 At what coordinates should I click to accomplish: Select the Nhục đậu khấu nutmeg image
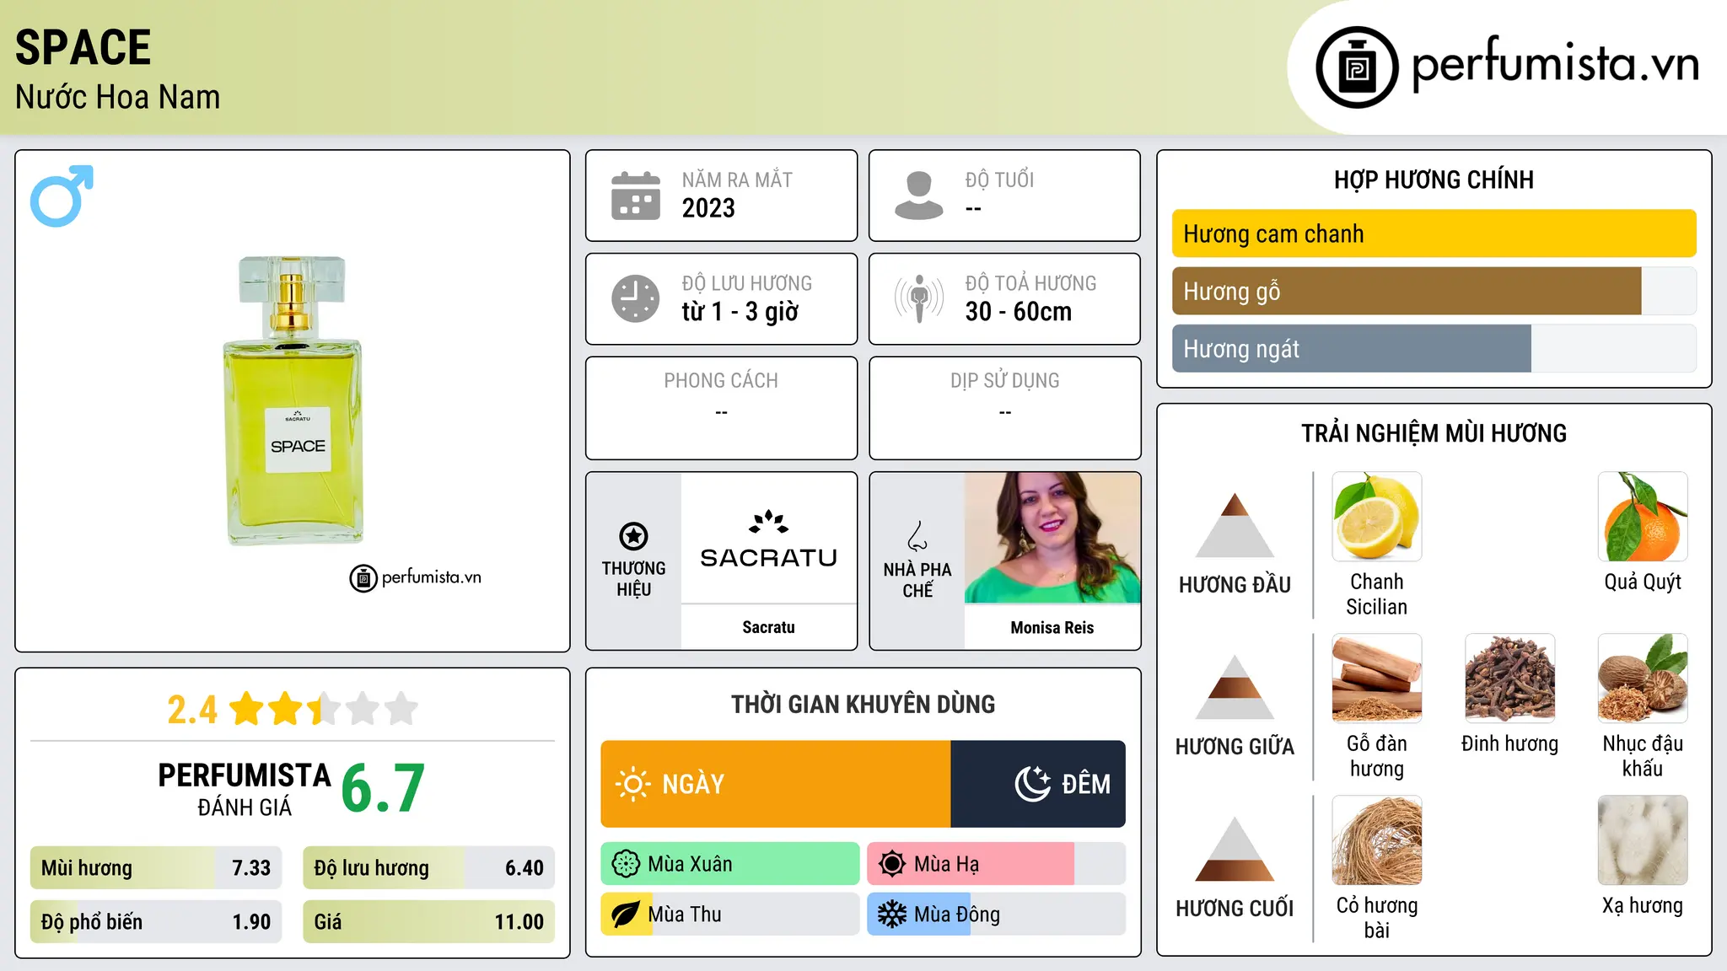point(1643,679)
